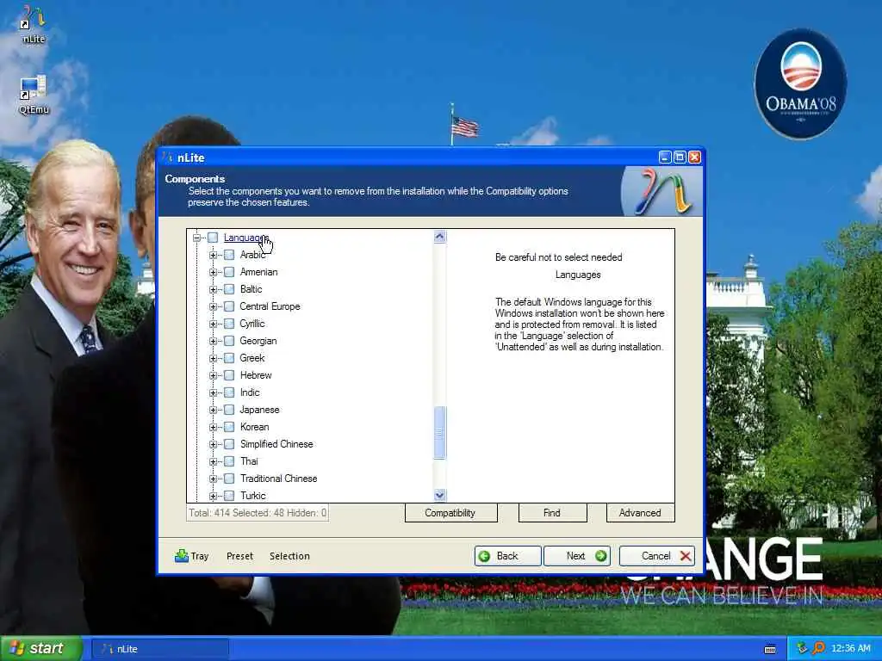
Task: Click the magnifier icon in system tray
Action: pos(818,648)
